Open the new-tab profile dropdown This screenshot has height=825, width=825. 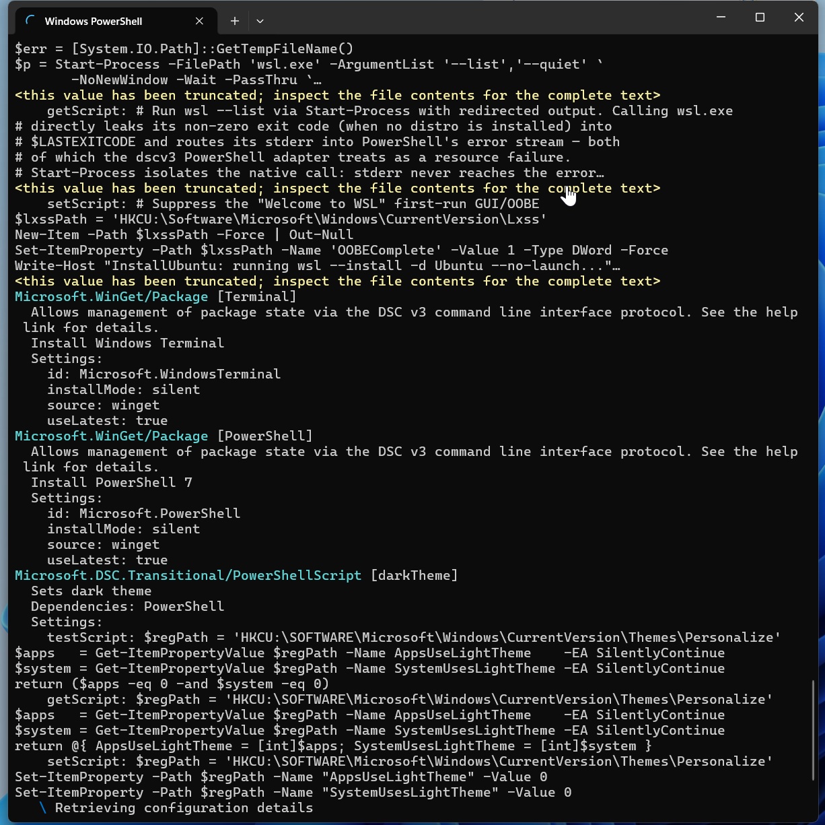pyautogui.click(x=260, y=21)
